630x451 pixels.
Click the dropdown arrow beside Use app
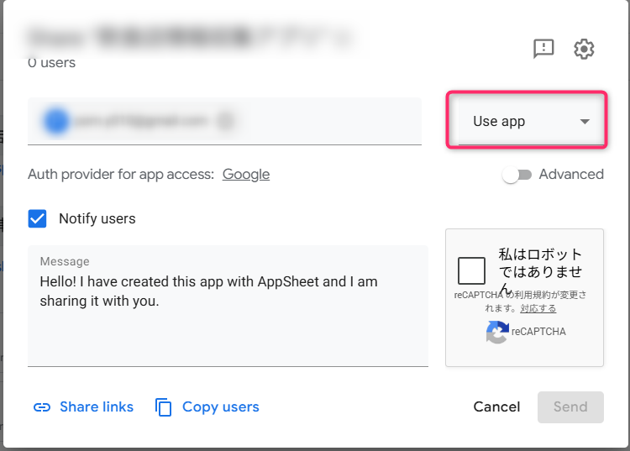[585, 122]
